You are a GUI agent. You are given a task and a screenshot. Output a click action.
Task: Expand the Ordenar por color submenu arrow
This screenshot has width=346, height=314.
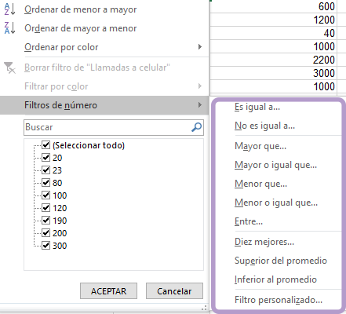[200, 47]
